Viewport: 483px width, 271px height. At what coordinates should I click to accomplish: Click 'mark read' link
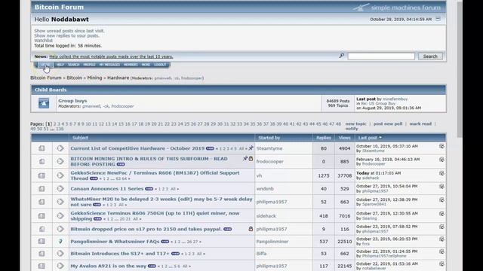coord(420,123)
